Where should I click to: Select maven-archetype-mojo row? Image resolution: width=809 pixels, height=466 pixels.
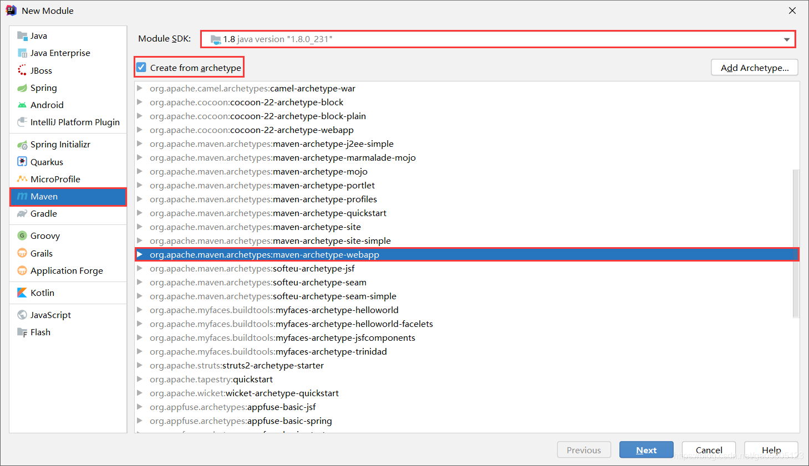467,171
